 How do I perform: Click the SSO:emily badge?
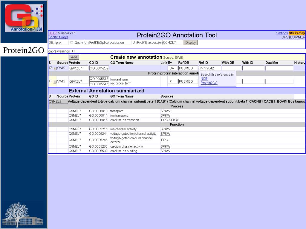(297, 33)
